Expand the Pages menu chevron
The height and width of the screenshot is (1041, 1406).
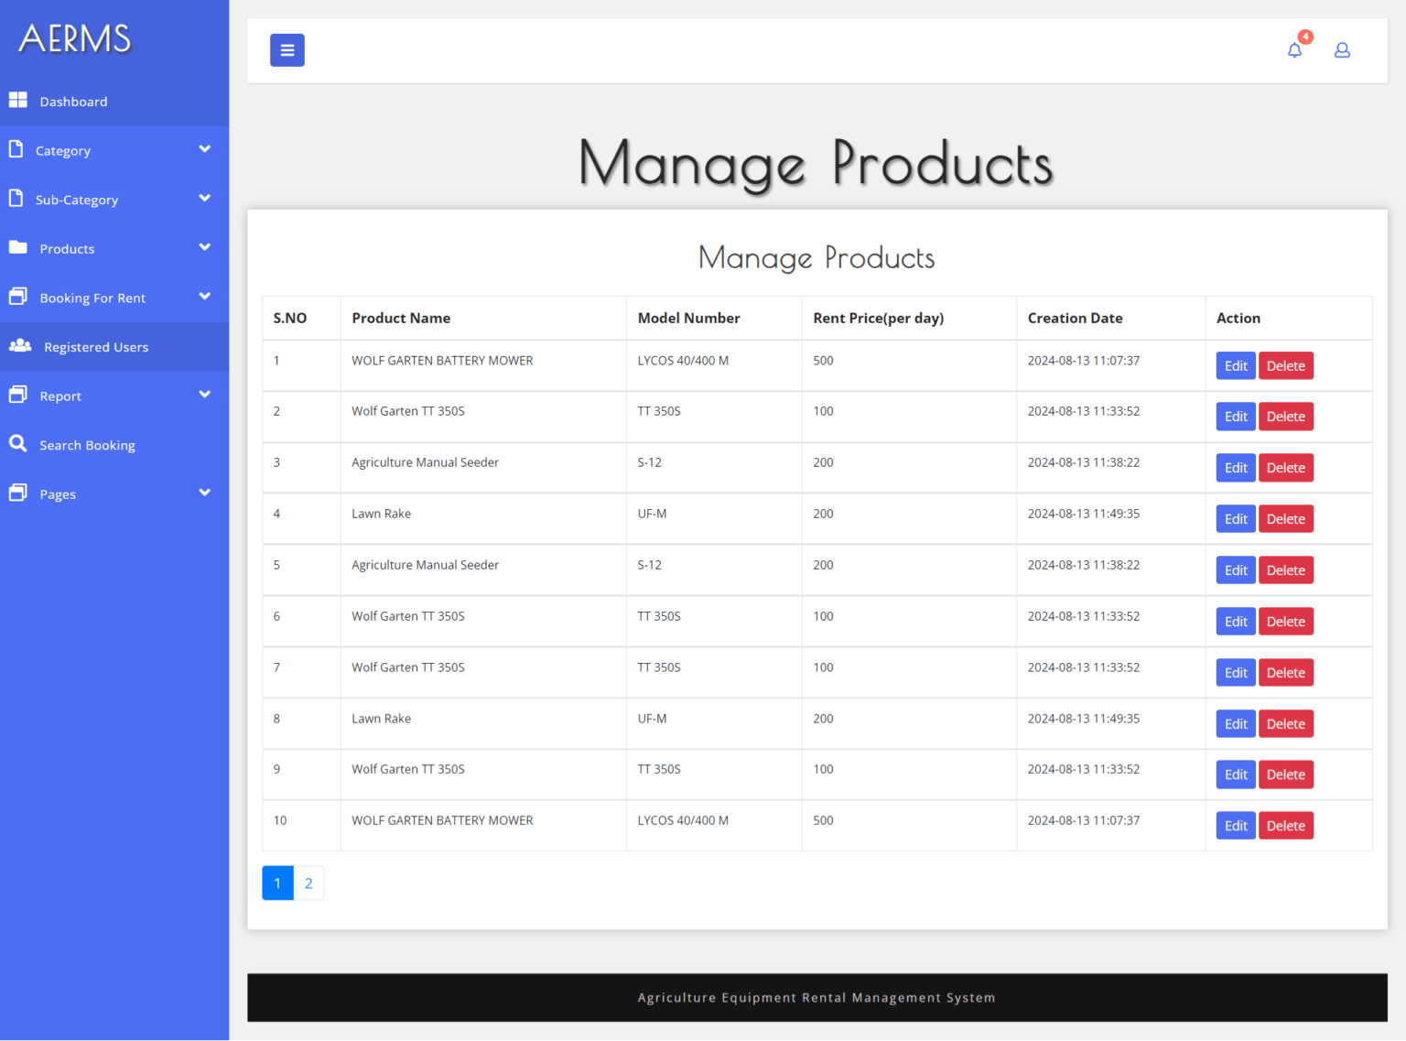pyautogui.click(x=205, y=493)
